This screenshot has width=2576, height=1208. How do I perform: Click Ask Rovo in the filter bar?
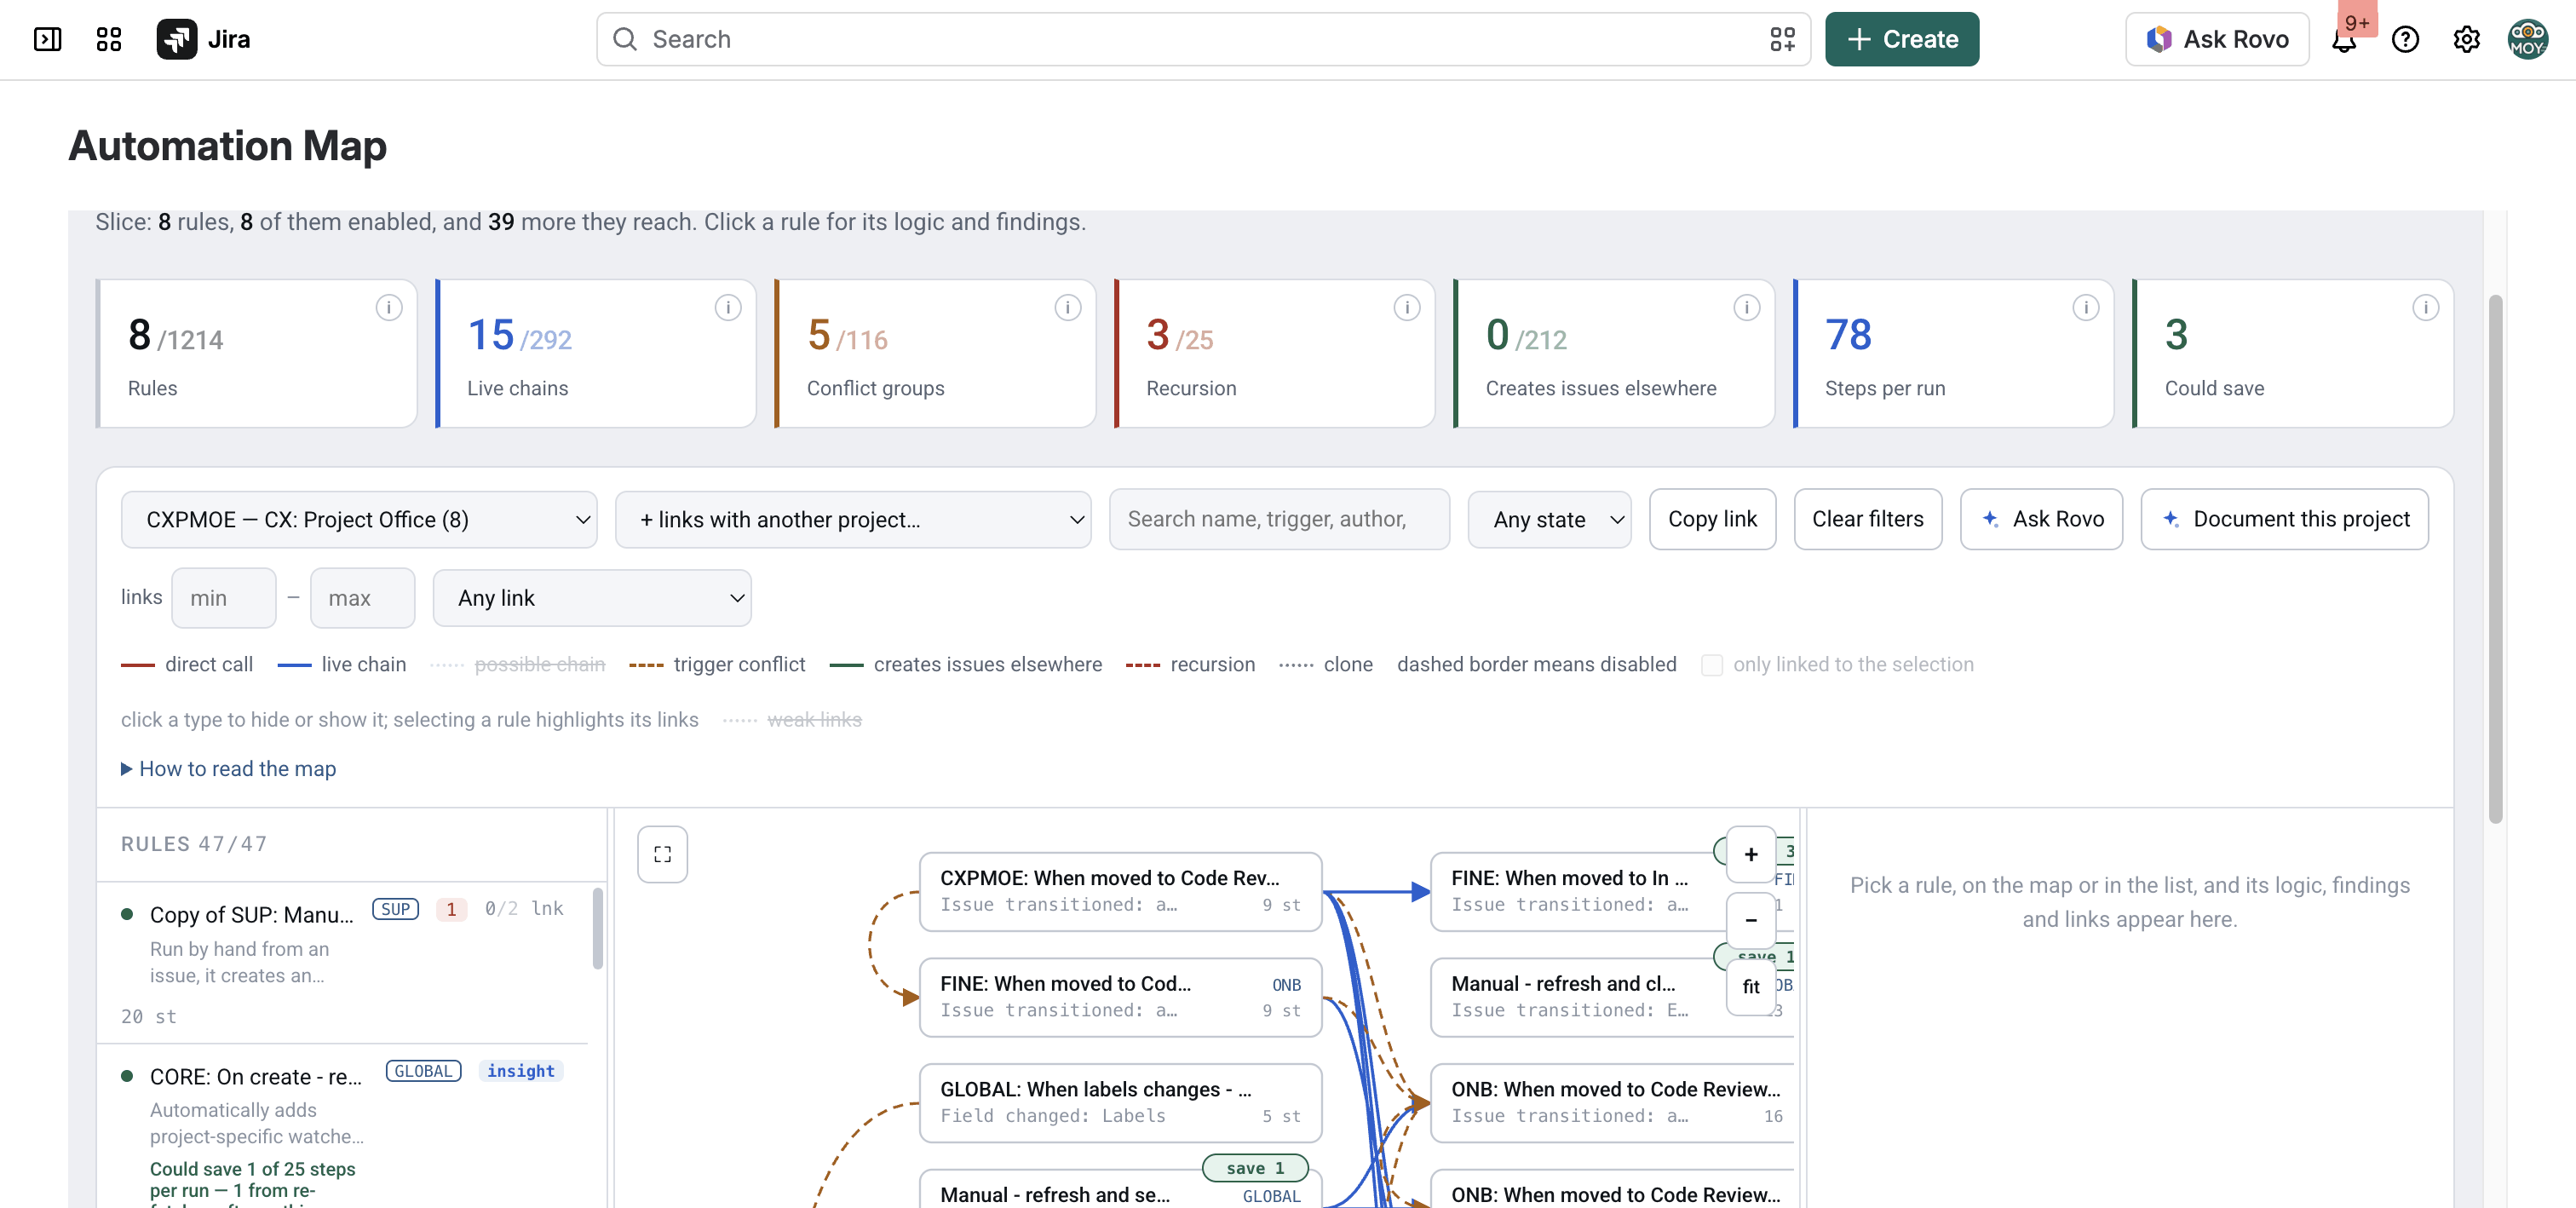[x=2041, y=519]
